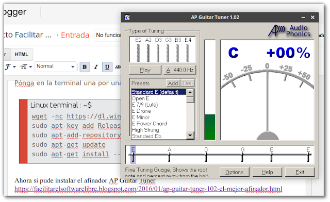Viewport: 330px width, 202px height.
Task: Click presets list scroll up arrow
Action: point(190,92)
